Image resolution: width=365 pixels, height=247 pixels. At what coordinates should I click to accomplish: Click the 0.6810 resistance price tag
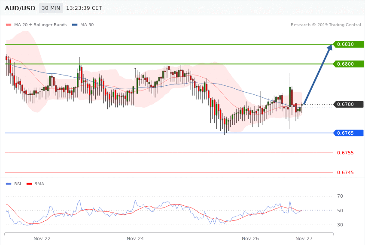pyautogui.click(x=349, y=44)
